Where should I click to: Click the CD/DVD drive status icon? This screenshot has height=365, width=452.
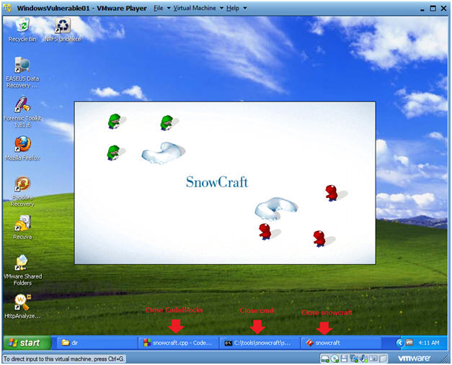tap(334, 359)
